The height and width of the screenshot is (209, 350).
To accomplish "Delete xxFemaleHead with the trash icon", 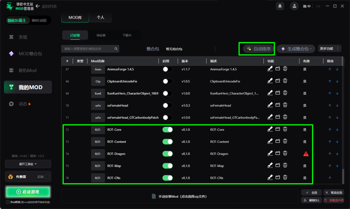I will [x=285, y=105].
